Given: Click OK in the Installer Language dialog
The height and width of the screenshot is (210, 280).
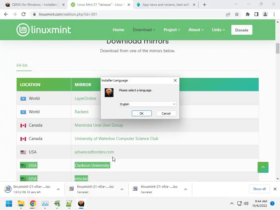Looking at the screenshot, I should [x=142, y=113].
